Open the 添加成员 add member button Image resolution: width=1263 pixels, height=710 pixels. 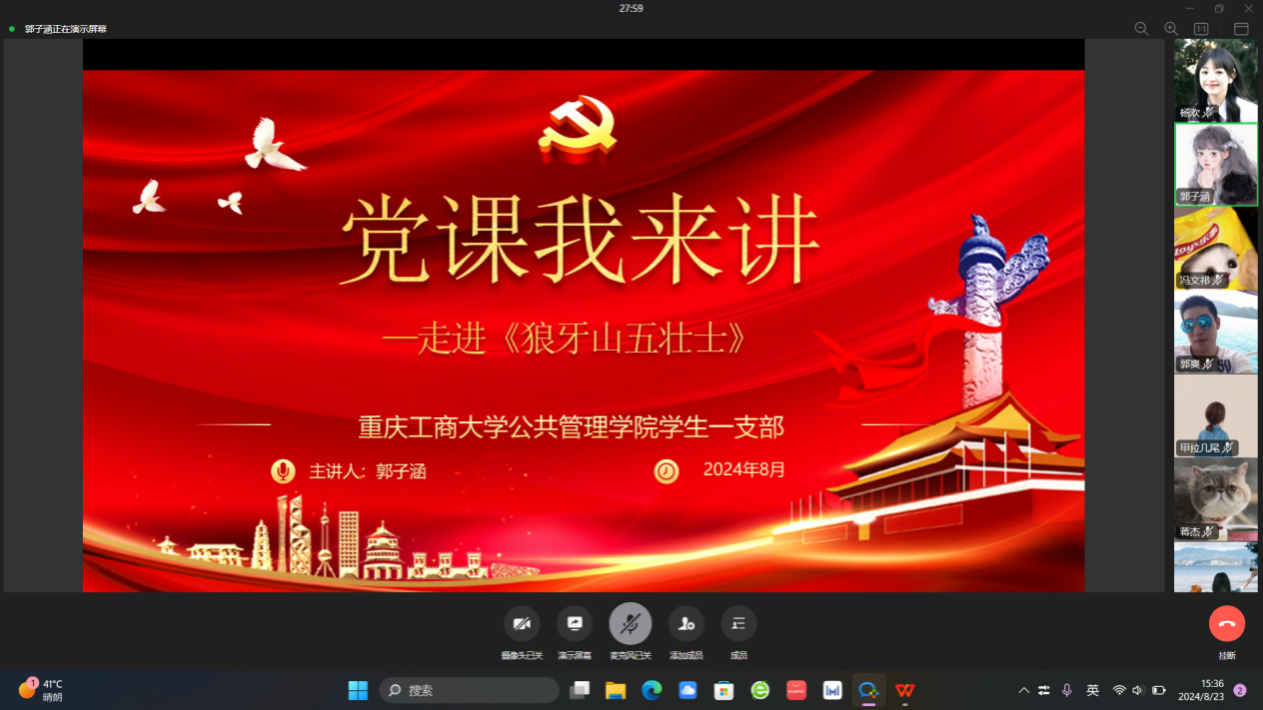click(685, 624)
